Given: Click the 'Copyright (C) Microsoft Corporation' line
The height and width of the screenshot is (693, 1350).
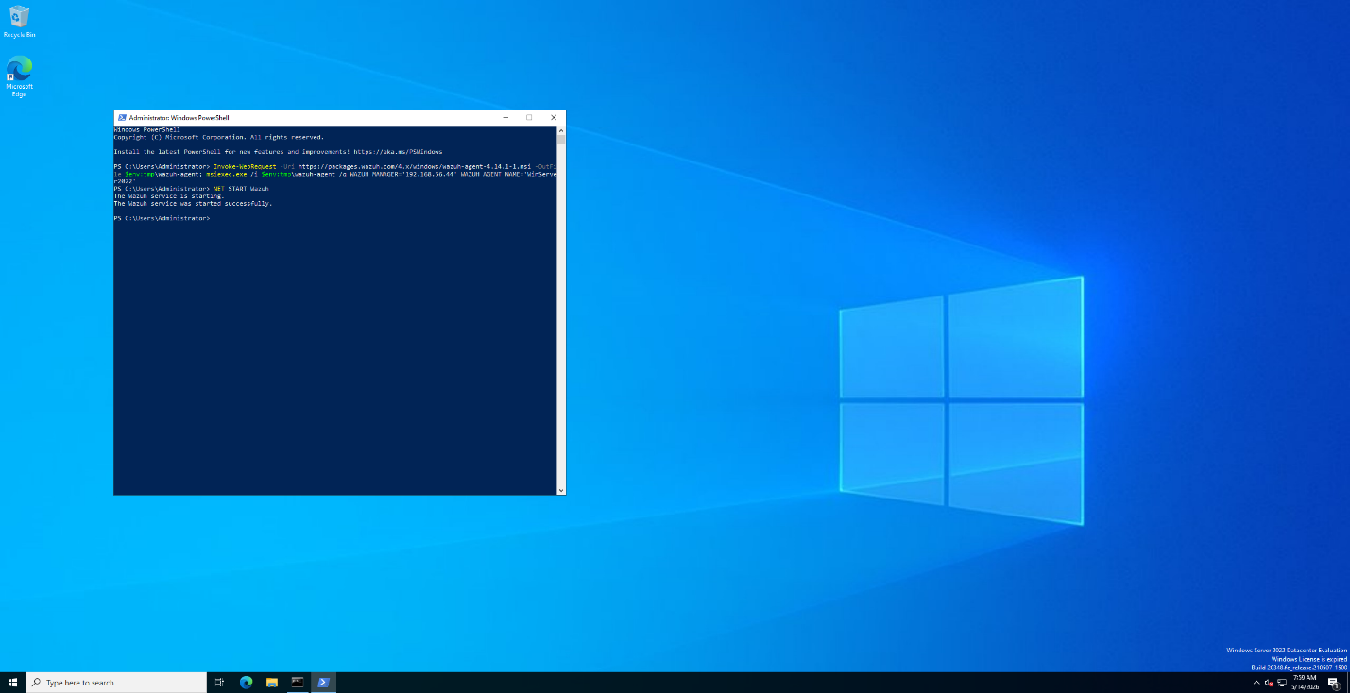Looking at the screenshot, I should 218,137.
